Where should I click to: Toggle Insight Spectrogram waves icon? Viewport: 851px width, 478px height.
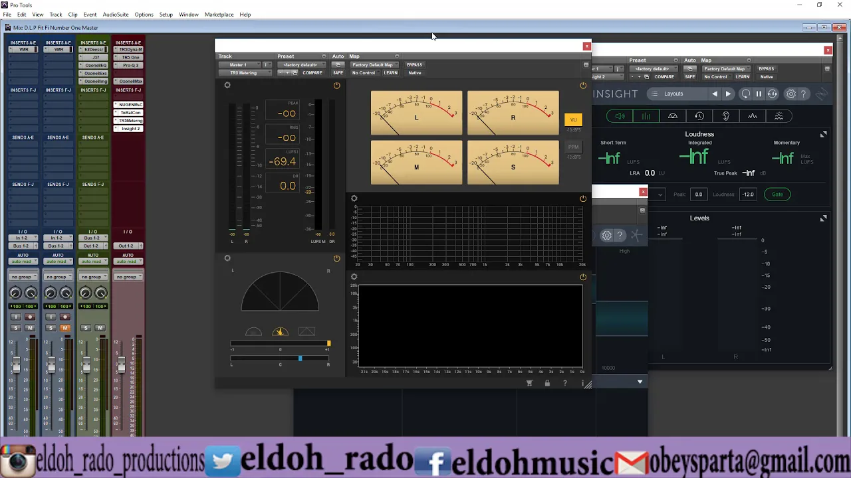pos(779,116)
